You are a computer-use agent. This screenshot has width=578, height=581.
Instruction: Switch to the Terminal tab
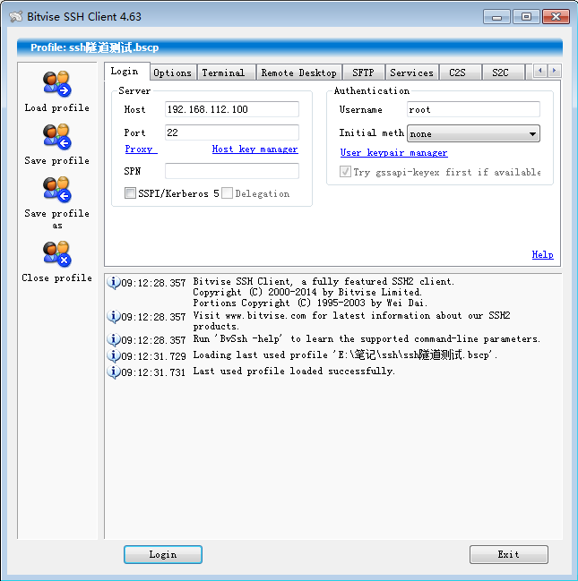(x=223, y=73)
